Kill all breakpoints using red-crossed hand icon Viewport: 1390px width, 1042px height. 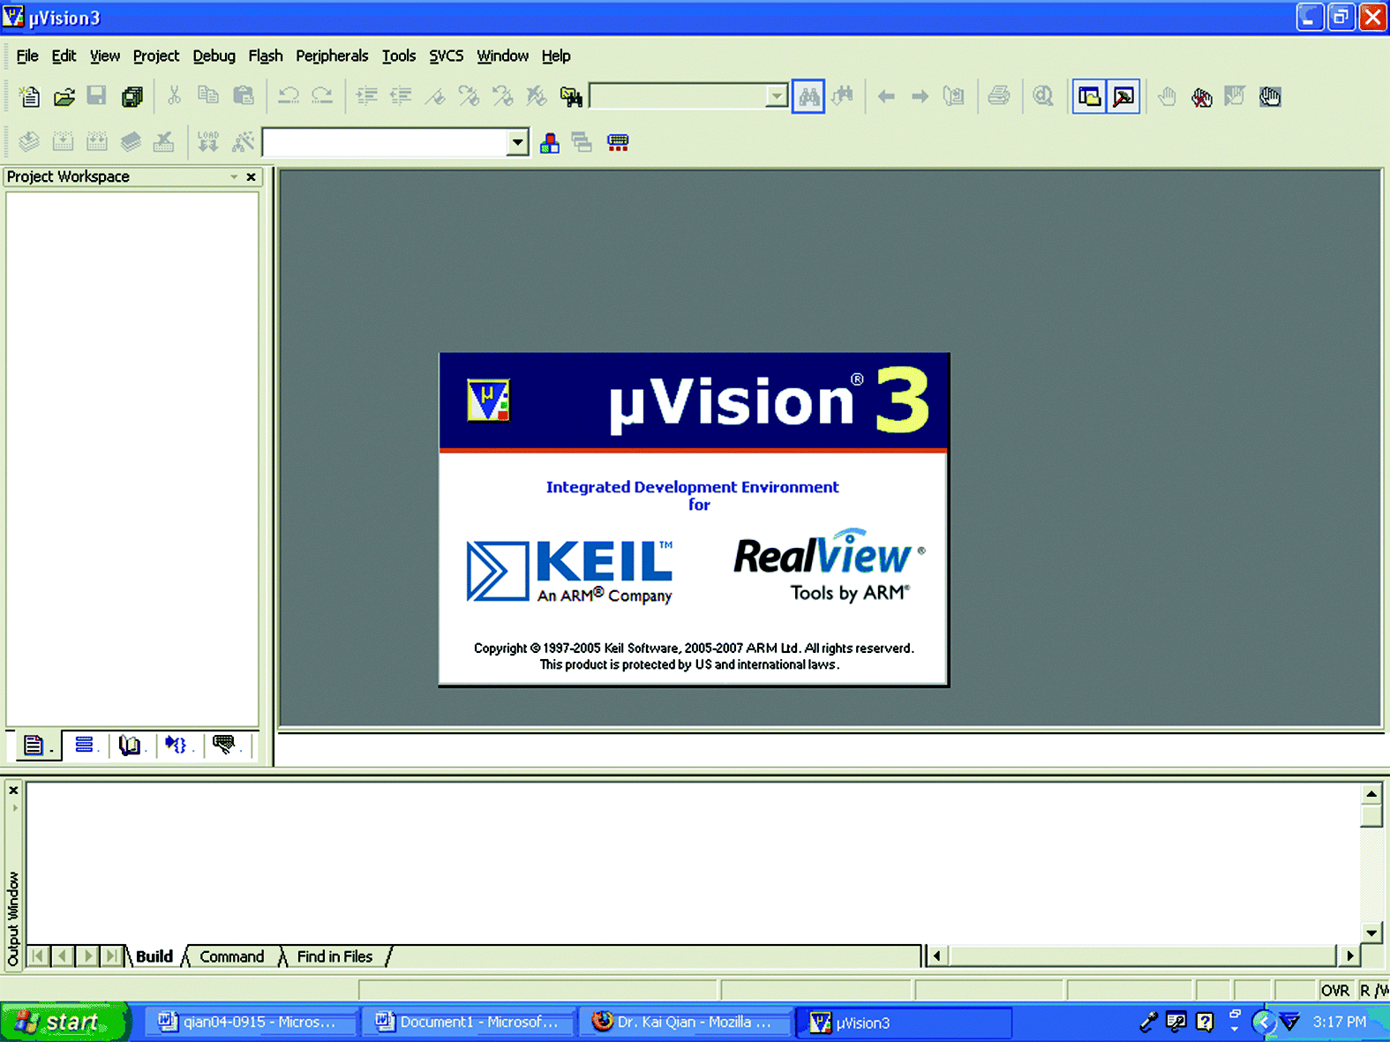(x=1201, y=96)
